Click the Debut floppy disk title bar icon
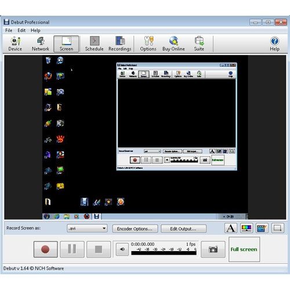The height and width of the screenshot is (290, 290). (x=6, y=22)
